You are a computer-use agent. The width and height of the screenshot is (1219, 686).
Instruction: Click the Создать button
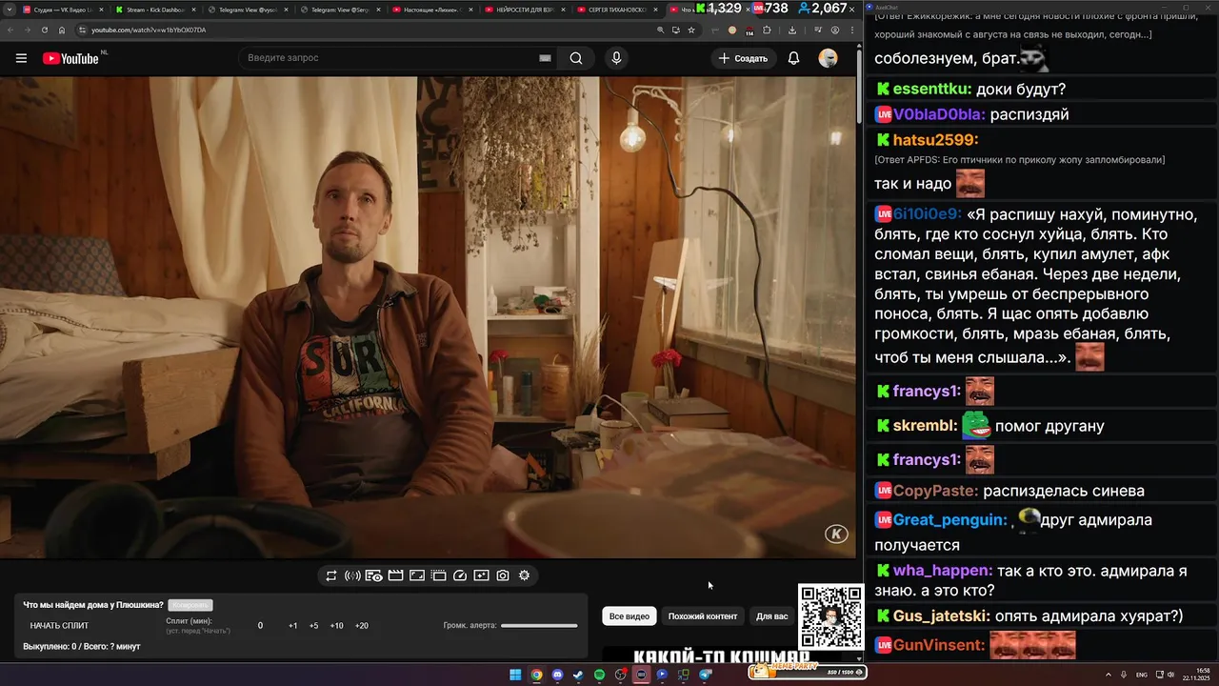[743, 58]
